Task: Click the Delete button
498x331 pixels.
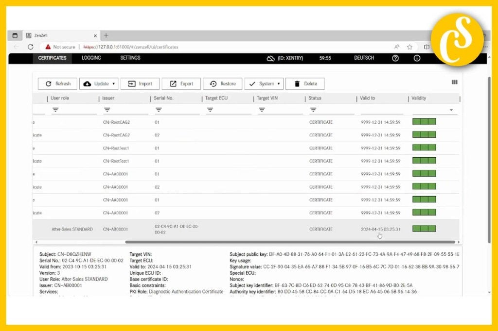Action: (305, 83)
